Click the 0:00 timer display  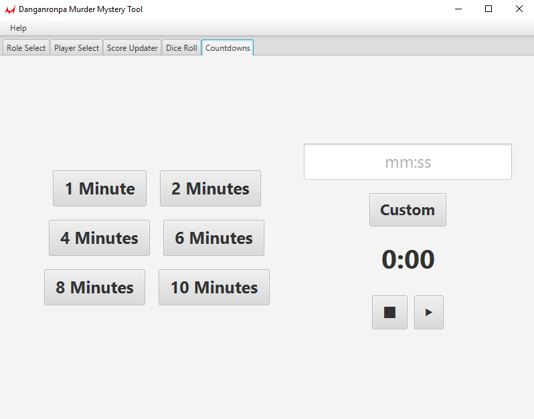(x=408, y=259)
